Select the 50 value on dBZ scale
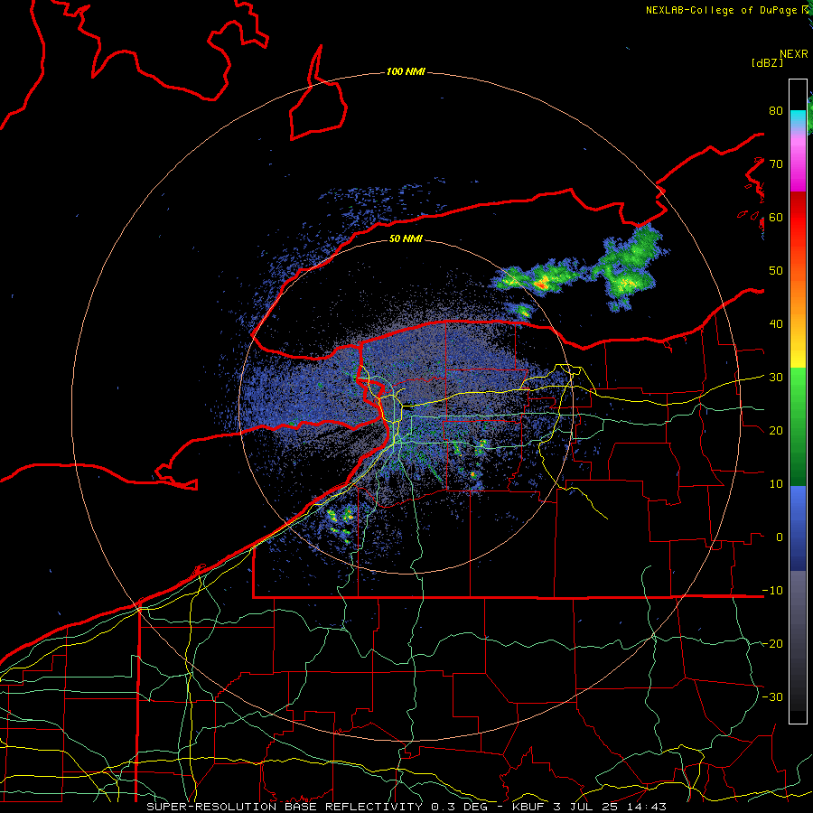The image size is (813, 813). [776, 271]
